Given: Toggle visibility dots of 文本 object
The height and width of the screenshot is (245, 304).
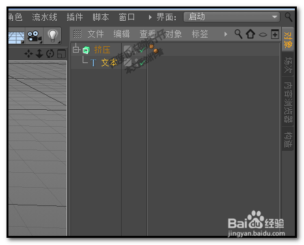Looking at the screenshot, I should point(137,62).
